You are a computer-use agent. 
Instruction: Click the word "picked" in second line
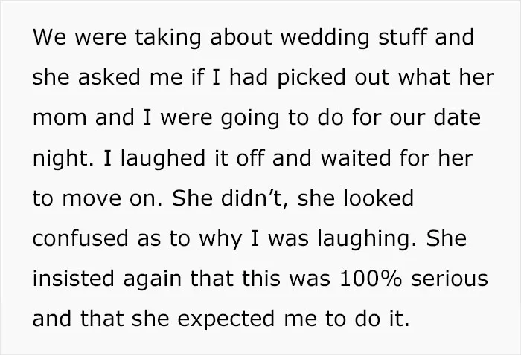pyautogui.click(x=311, y=78)
